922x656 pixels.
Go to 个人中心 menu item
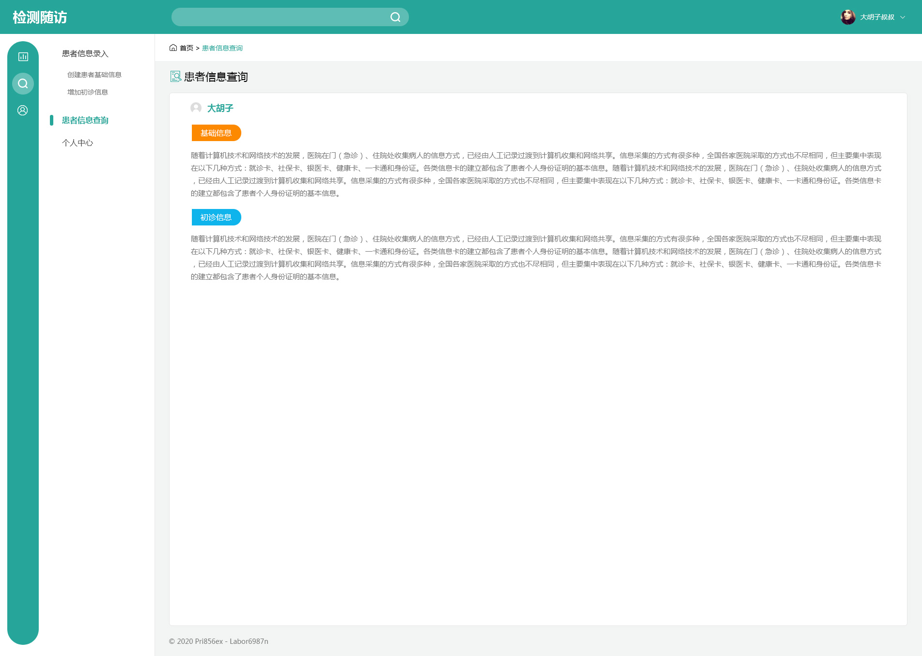78,143
